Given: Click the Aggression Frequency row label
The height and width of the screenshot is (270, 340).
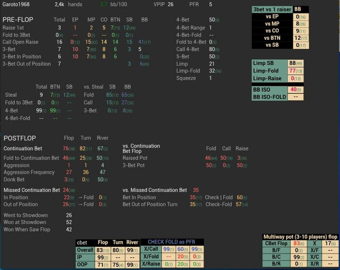Looking at the screenshot, I should [x=29, y=172].
